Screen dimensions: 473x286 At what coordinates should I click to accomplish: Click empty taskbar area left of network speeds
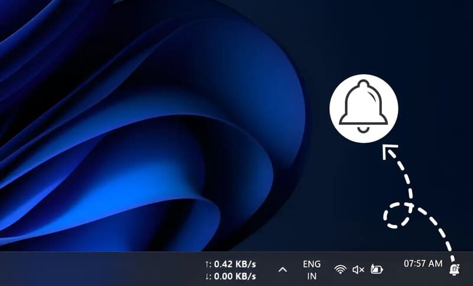(x=99, y=269)
